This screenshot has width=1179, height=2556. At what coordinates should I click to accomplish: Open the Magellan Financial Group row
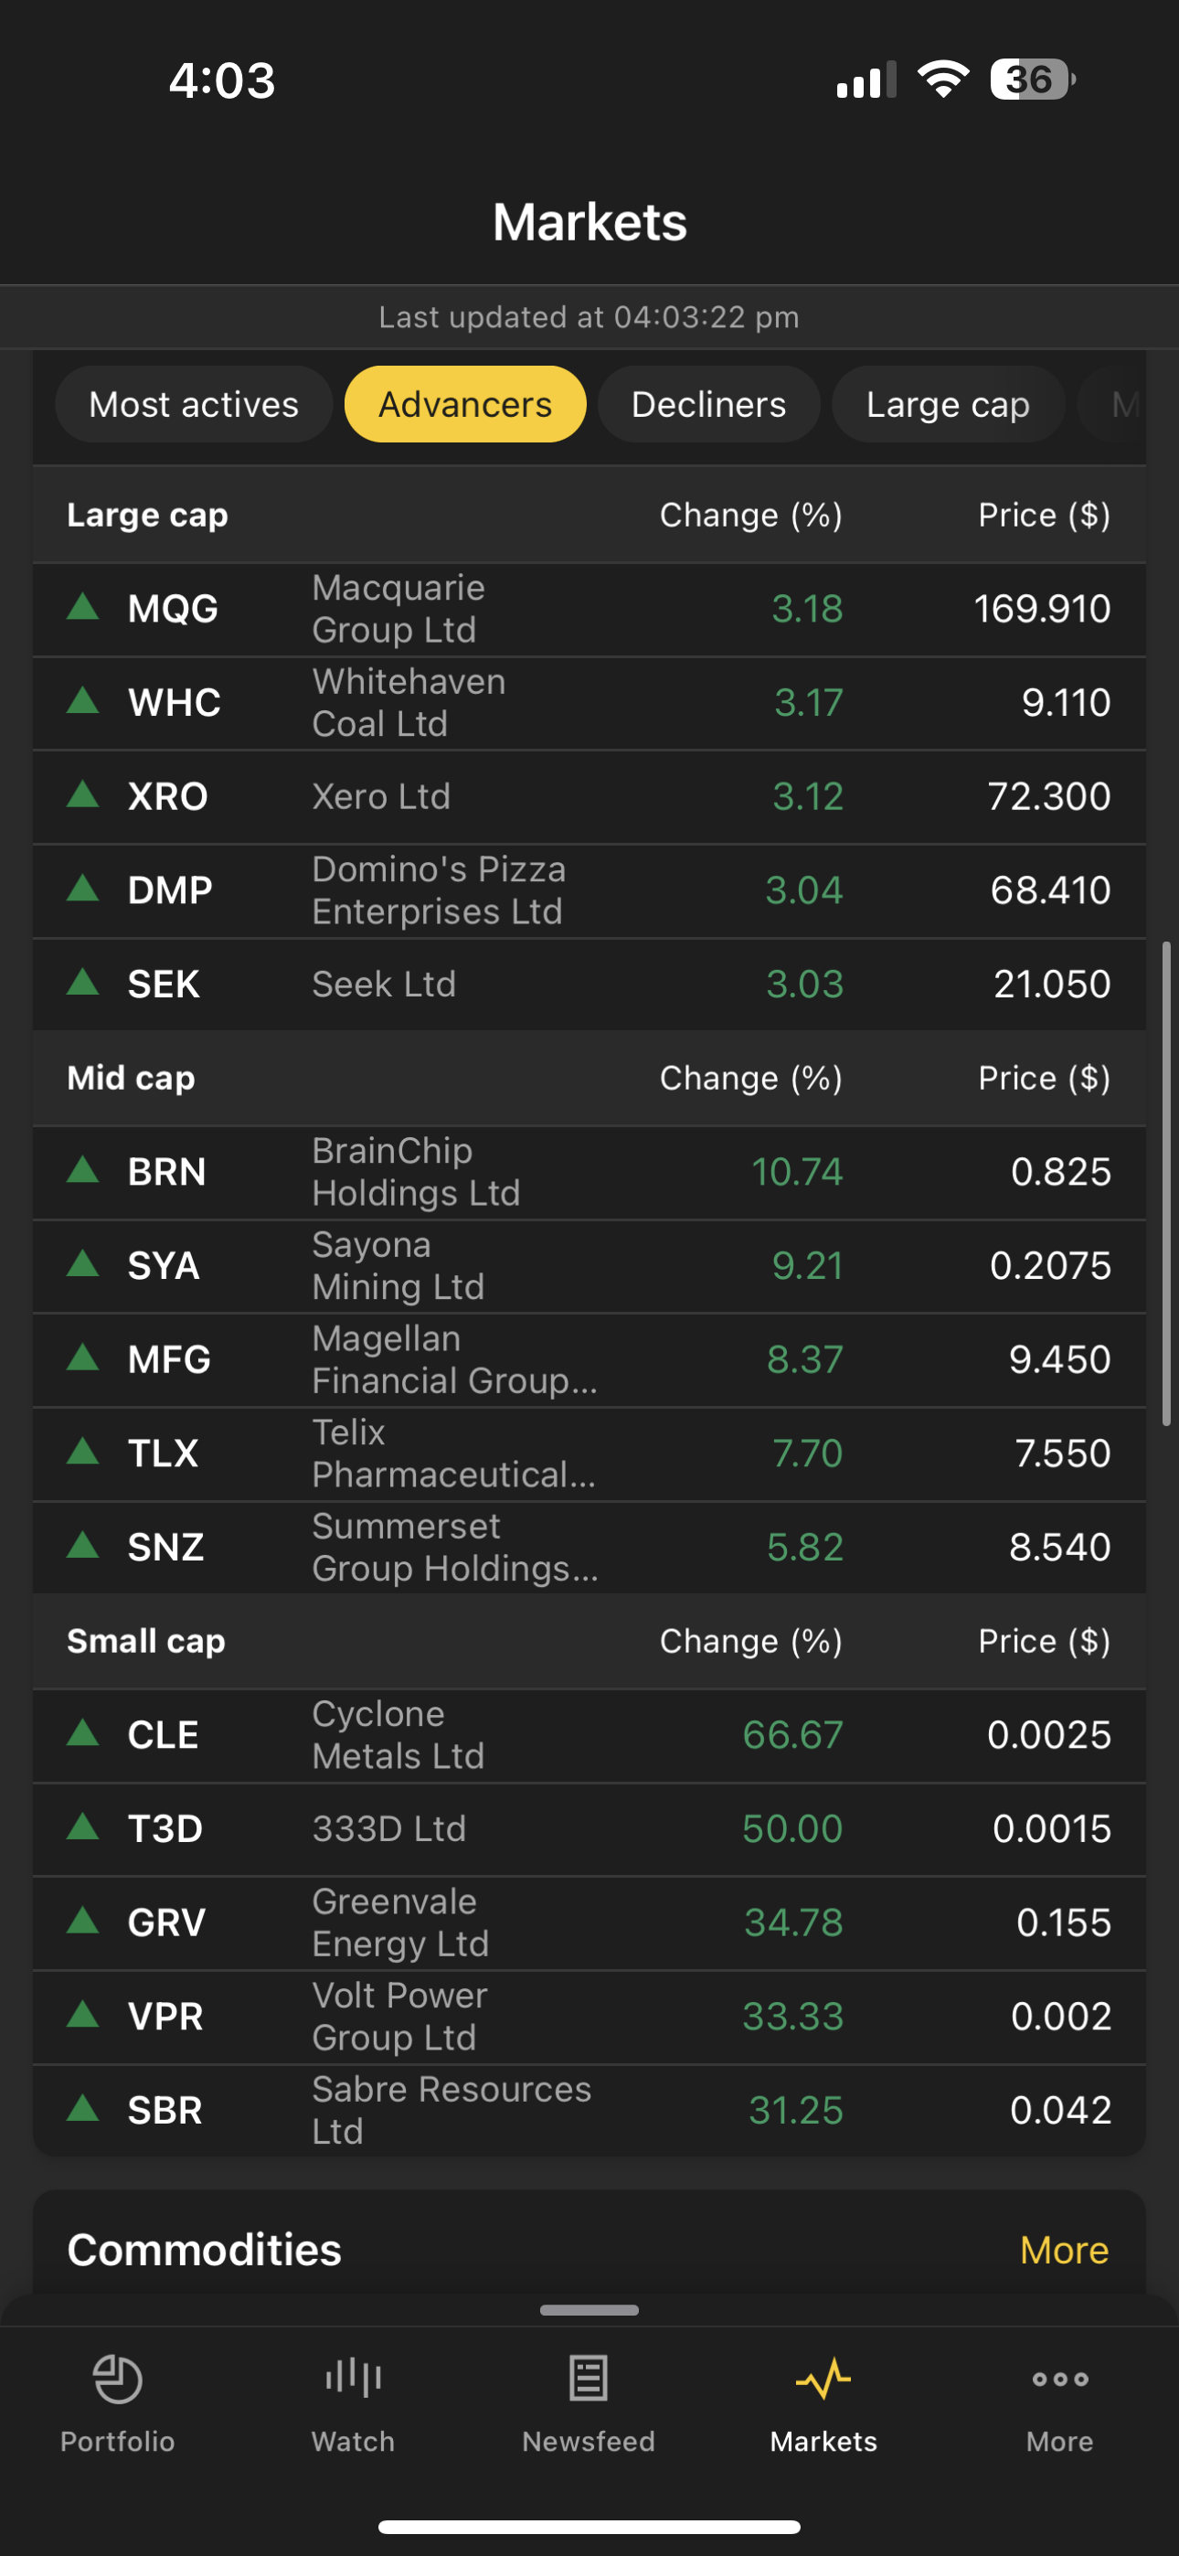589,1359
